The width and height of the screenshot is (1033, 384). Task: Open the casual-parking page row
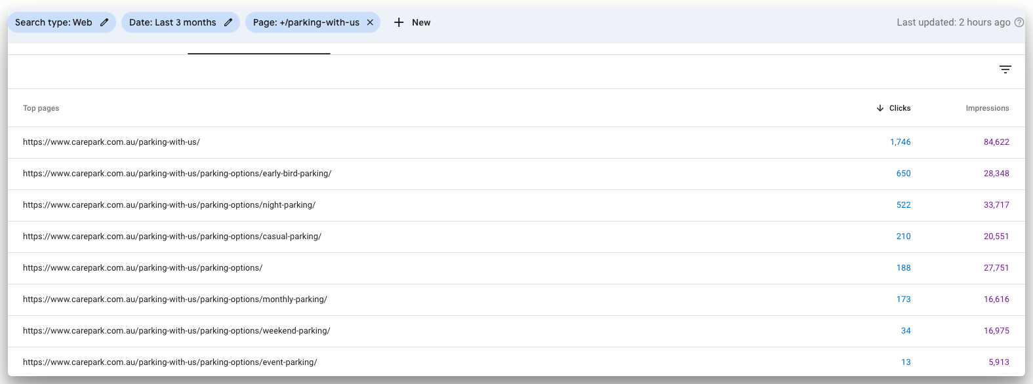click(172, 237)
